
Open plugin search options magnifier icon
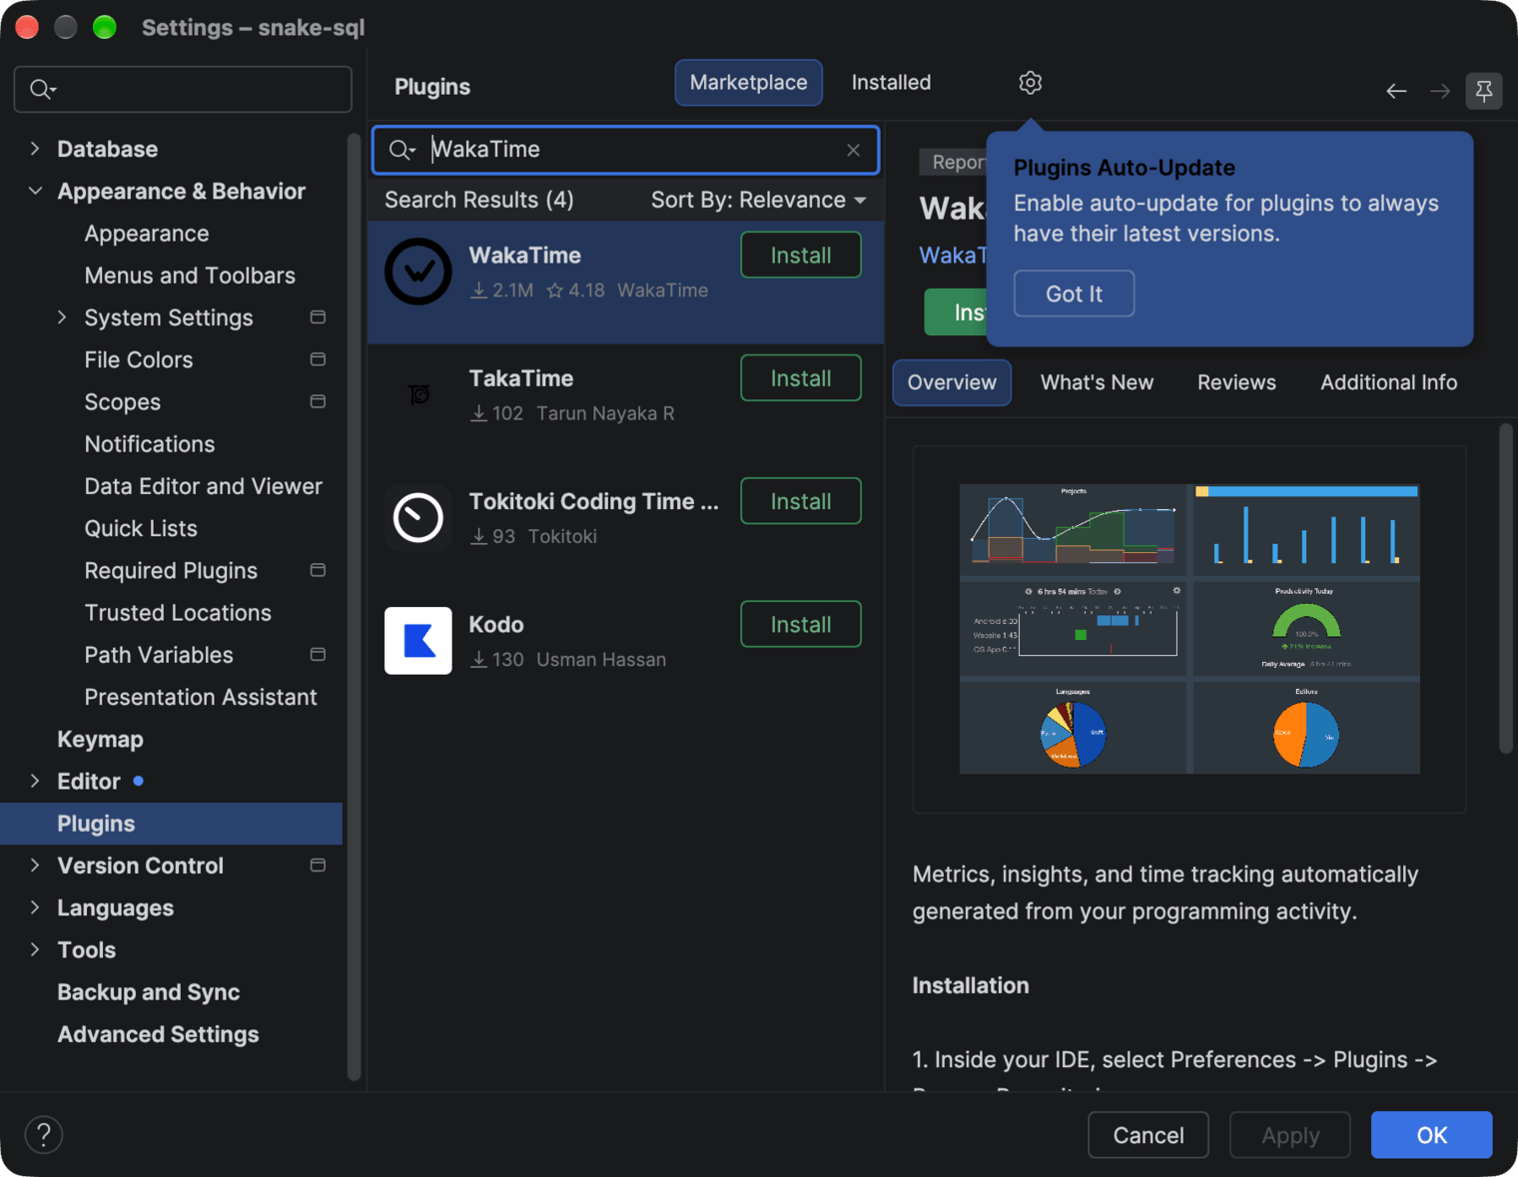[402, 150]
